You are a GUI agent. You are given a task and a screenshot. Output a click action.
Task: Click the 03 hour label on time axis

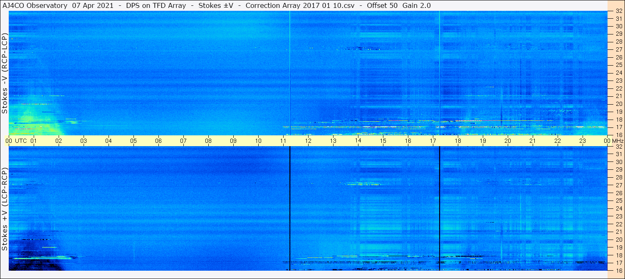click(84, 141)
